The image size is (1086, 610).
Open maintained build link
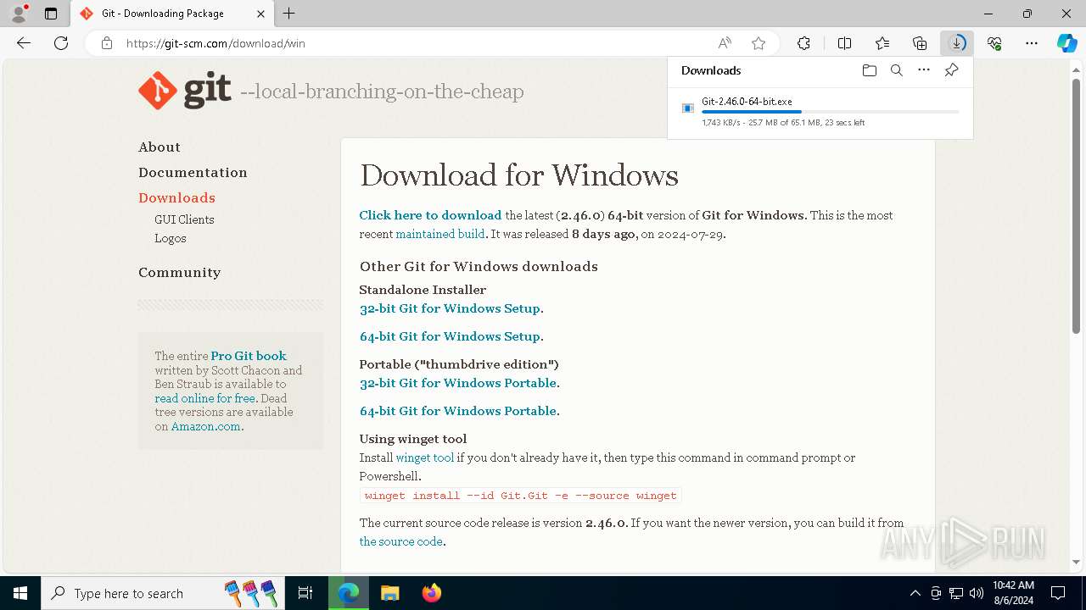[x=440, y=234]
